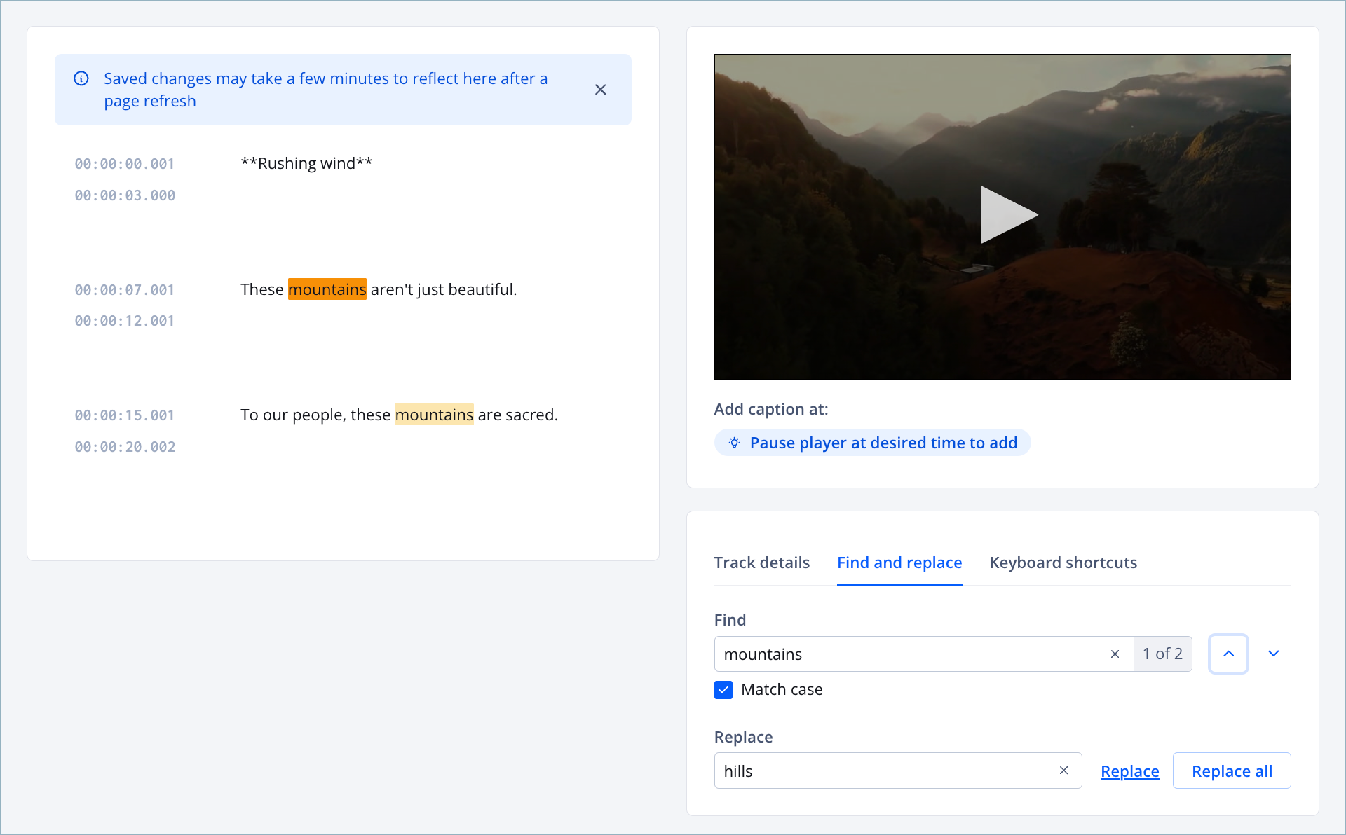Image resolution: width=1346 pixels, height=835 pixels.
Task: Dismiss the saved changes info banner
Action: (x=600, y=90)
